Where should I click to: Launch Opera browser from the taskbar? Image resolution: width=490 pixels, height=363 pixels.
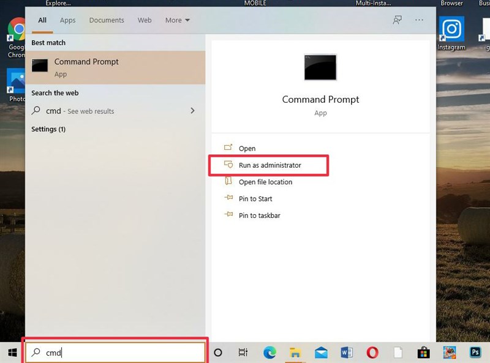[372, 353]
